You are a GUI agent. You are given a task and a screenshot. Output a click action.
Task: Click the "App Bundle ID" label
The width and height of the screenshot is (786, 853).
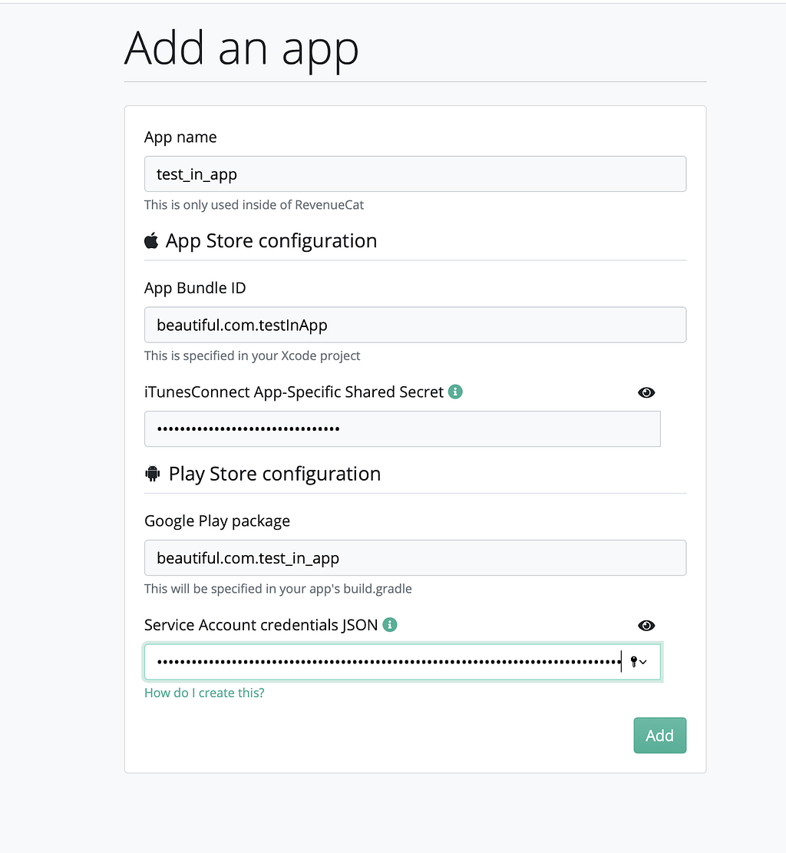195,288
